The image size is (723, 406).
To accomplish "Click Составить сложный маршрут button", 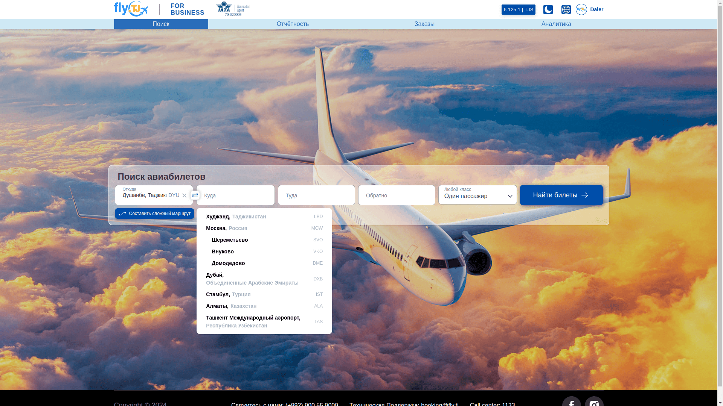I will pyautogui.click(x=154, y=214).
